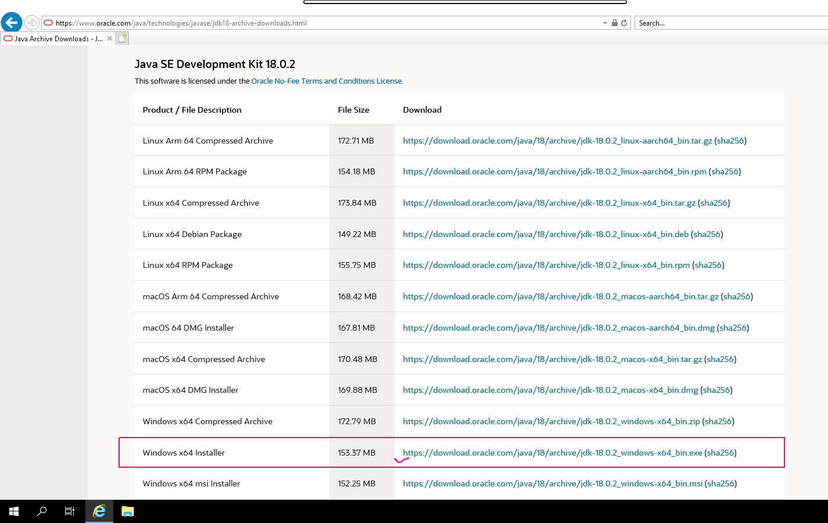Click the browser Forward arrow button

(32, 23)
